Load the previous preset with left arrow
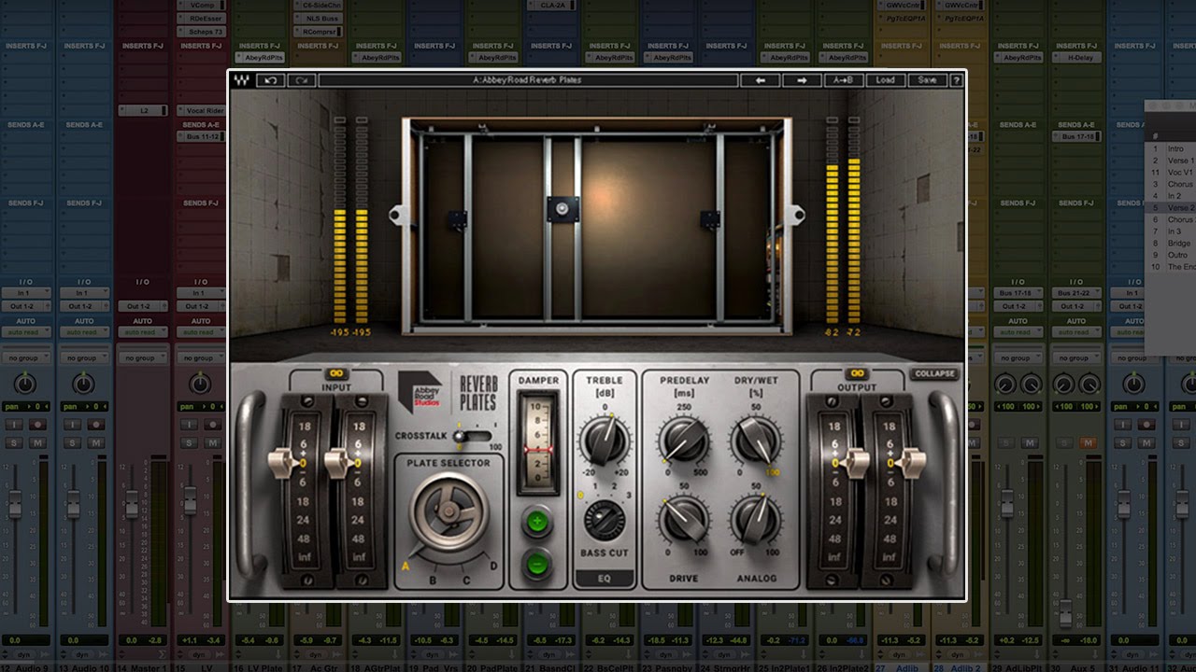 [760, 80]
